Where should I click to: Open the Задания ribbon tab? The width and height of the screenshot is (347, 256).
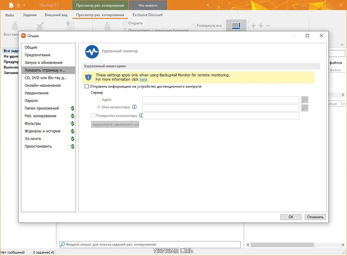pyautogui.click(x=30, y=15)
